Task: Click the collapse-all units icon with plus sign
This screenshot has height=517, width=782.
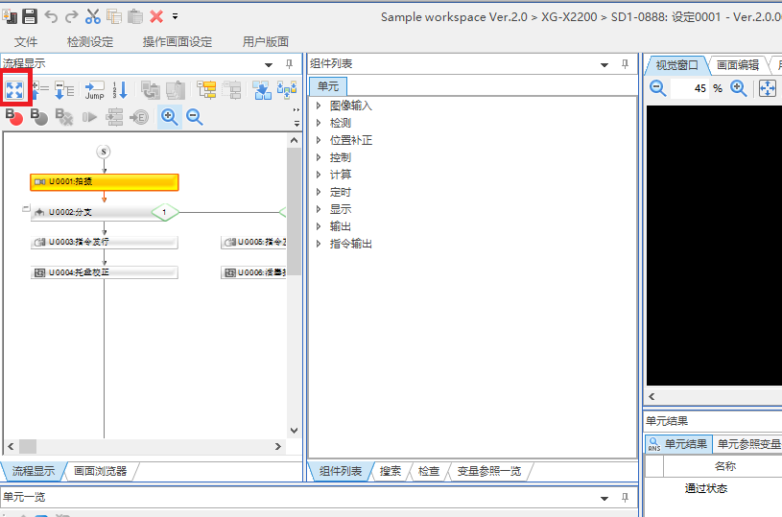Action: pos(40,90)
